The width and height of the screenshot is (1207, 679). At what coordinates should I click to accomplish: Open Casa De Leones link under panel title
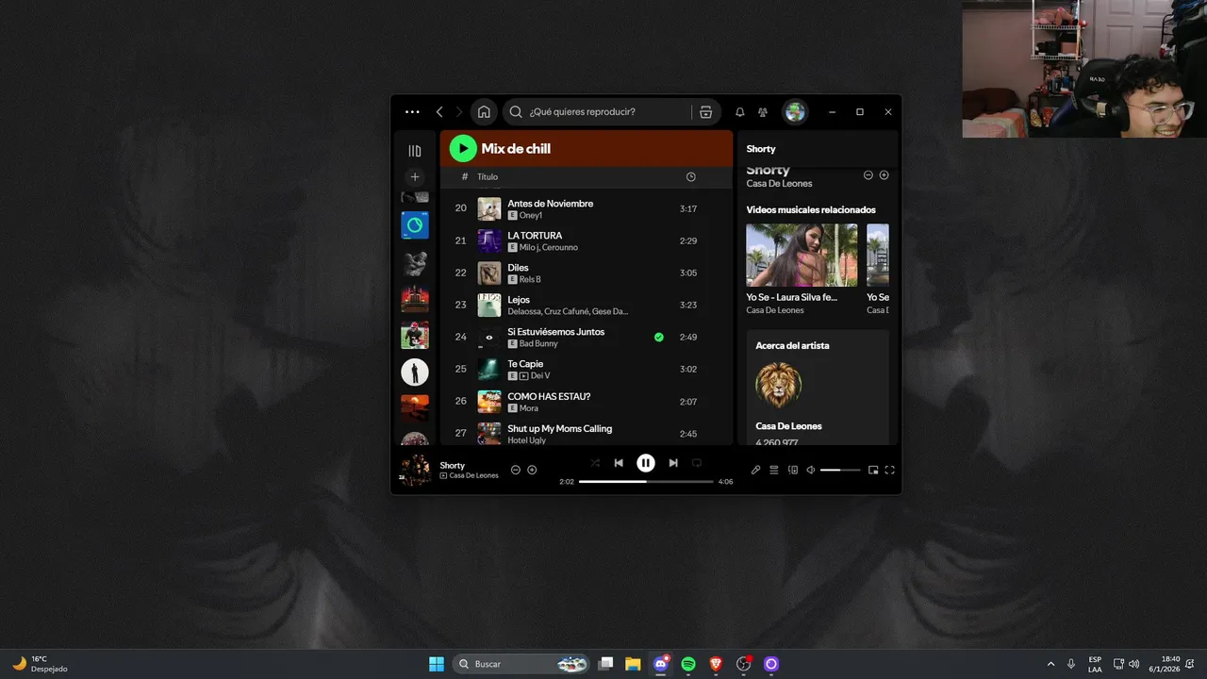779,184
